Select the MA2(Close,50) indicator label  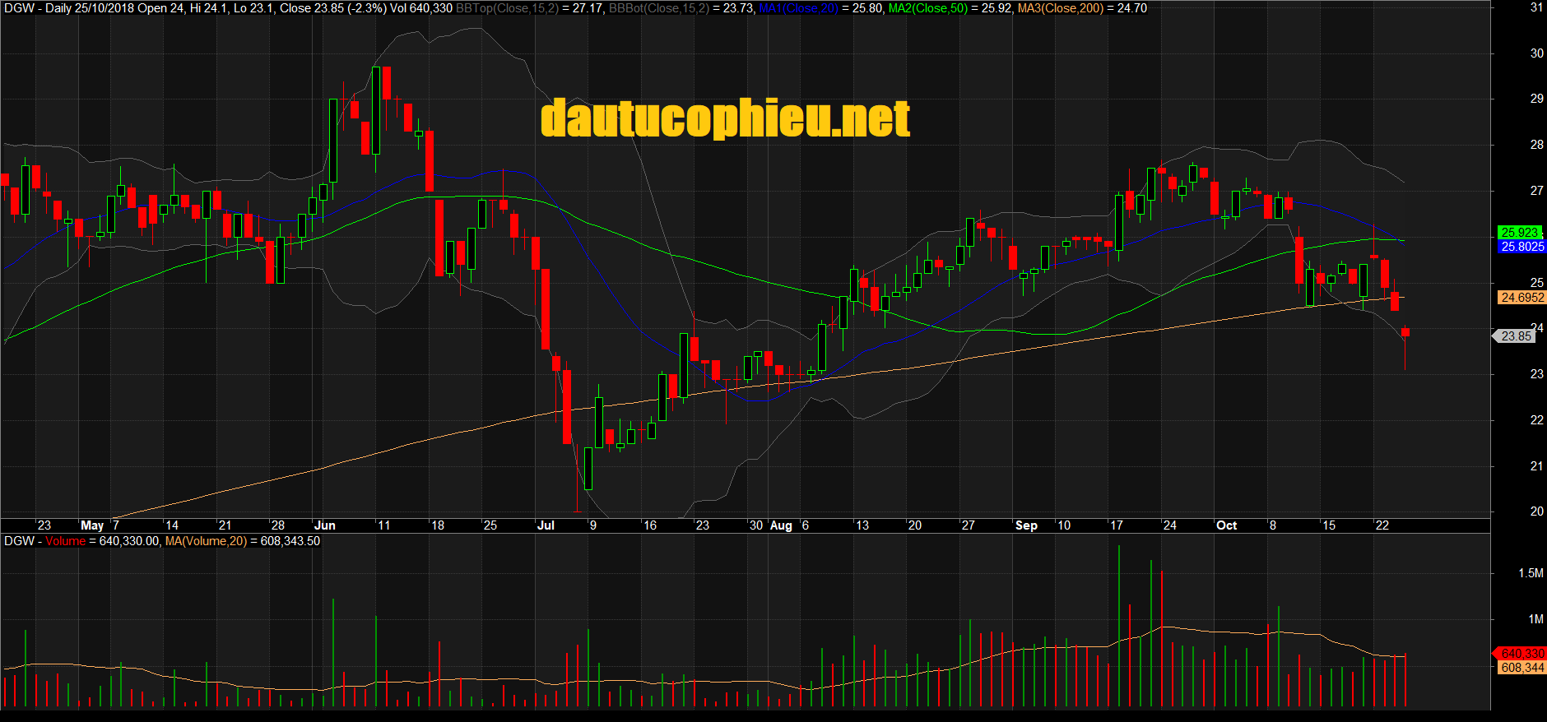[x=927, y=8]
